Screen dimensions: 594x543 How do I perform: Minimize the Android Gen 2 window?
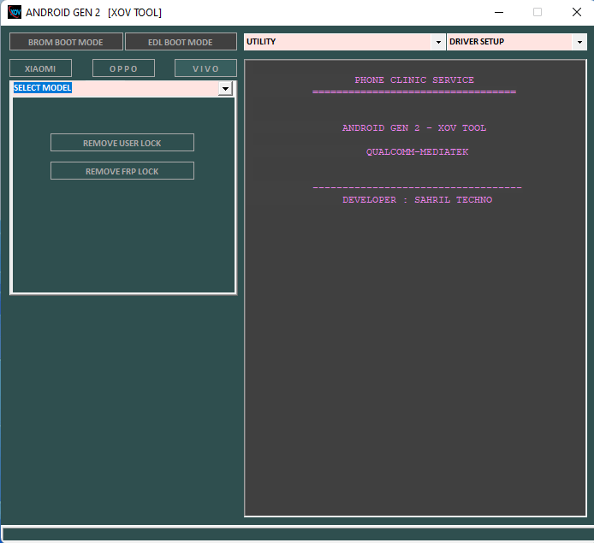pos(499,12)
